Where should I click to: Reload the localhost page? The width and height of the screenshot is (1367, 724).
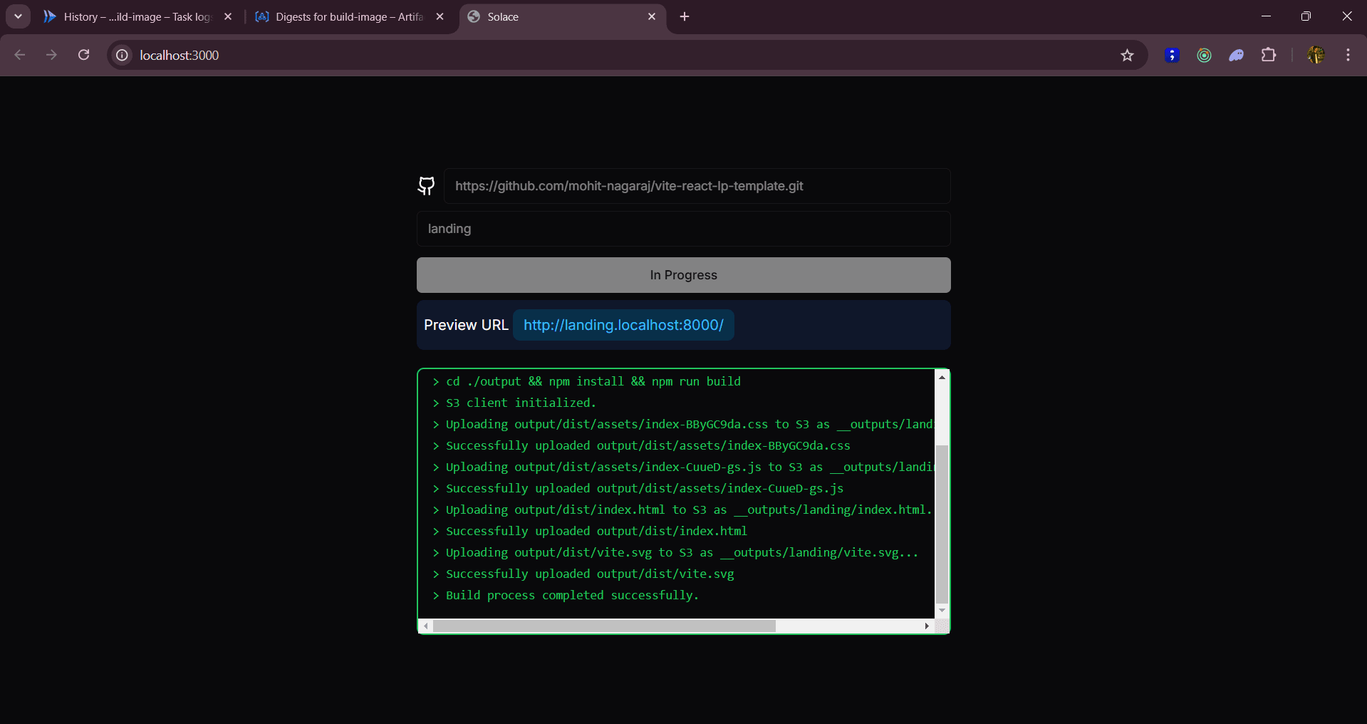[x=84, y=56]
